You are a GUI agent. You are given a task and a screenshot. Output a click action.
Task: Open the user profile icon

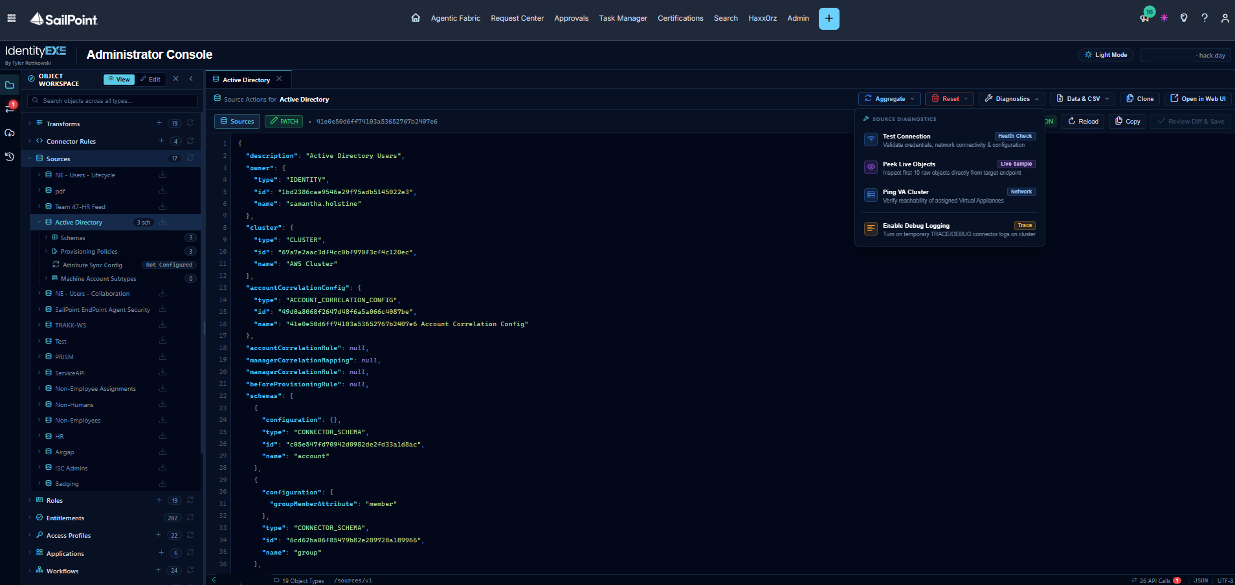[x=1225, y=18]
